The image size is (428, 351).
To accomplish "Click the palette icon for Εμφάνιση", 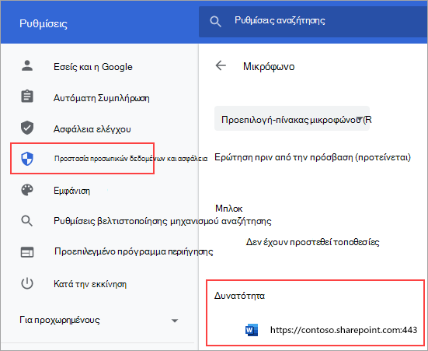I will (27, 190).
